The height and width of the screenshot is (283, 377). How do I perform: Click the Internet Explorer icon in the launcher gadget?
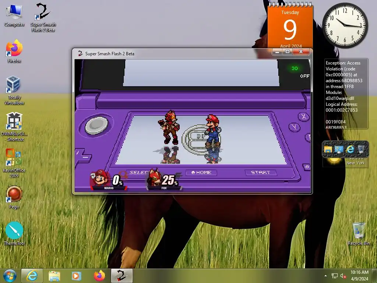click(350, 150)
